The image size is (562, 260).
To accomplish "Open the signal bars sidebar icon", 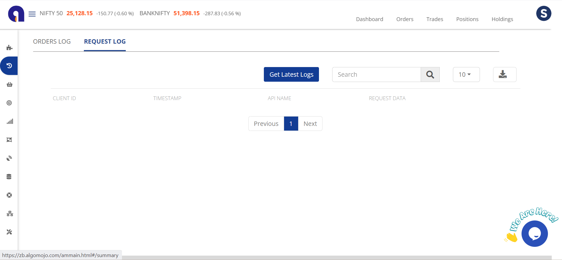I will coord(10,121).
